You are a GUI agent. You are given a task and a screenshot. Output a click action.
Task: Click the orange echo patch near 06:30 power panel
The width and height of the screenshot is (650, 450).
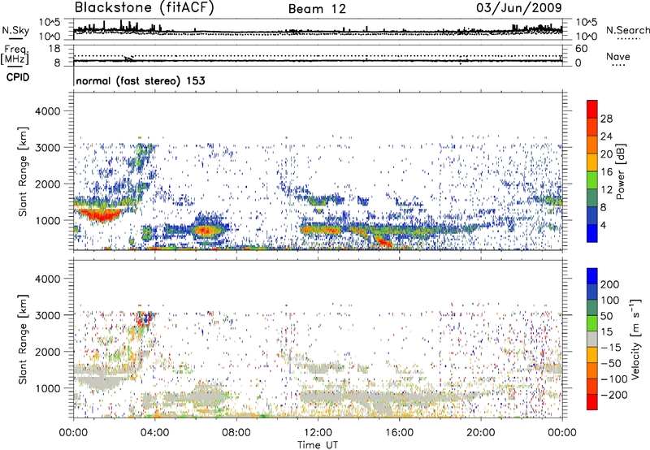[x=206, y=231]
